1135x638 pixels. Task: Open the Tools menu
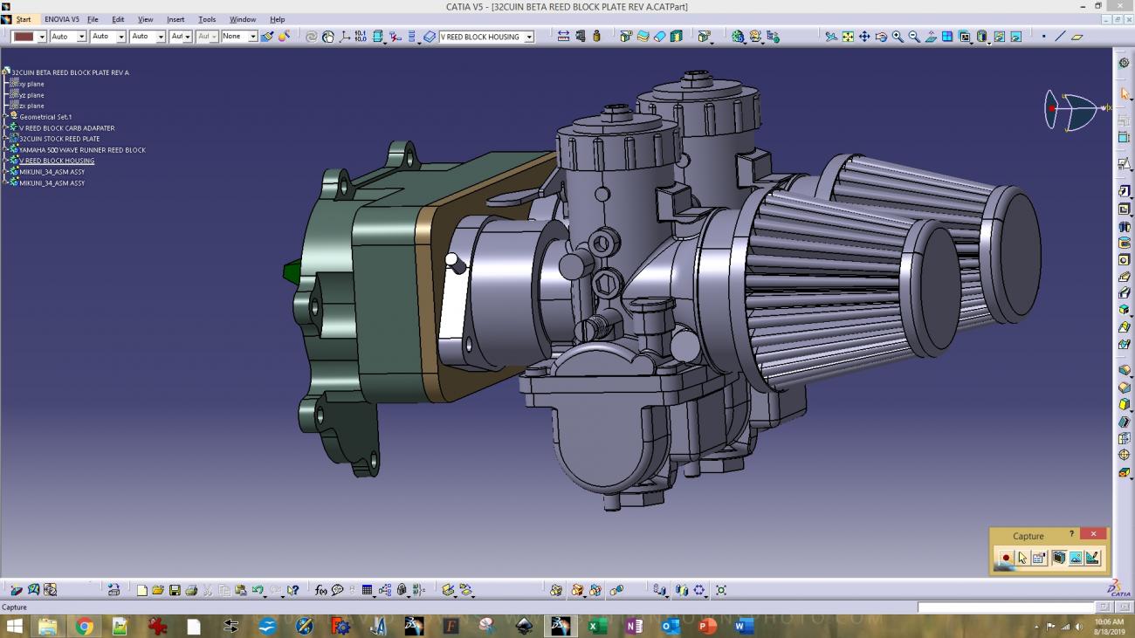click(207, 19)
